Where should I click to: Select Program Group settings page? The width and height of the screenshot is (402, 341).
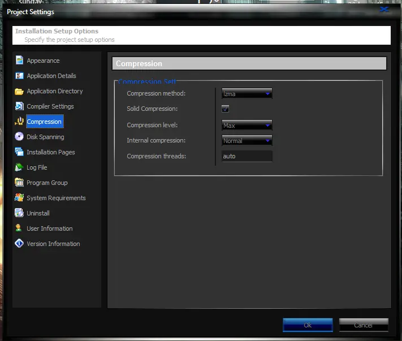47,183
